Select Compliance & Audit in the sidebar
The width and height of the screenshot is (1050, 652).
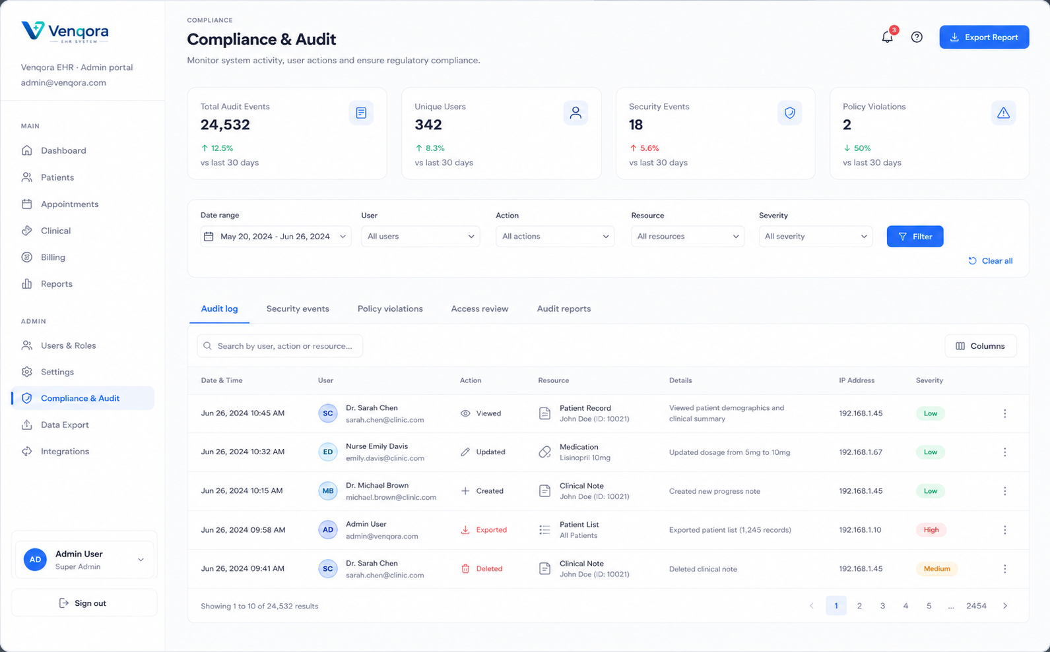tap(83, 398)
